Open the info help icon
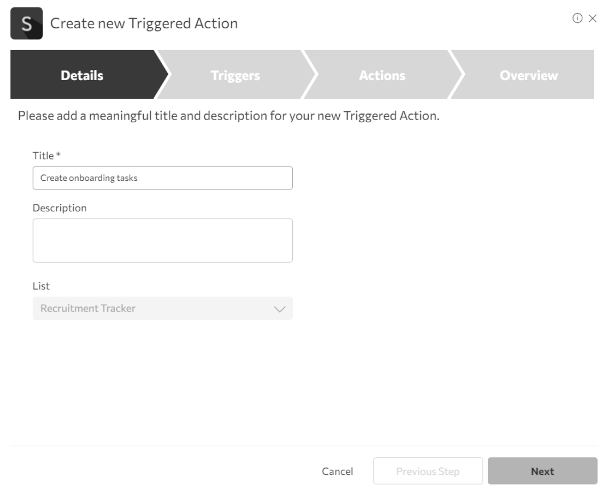Screen dimensions: 609x492 coord(577,18)
